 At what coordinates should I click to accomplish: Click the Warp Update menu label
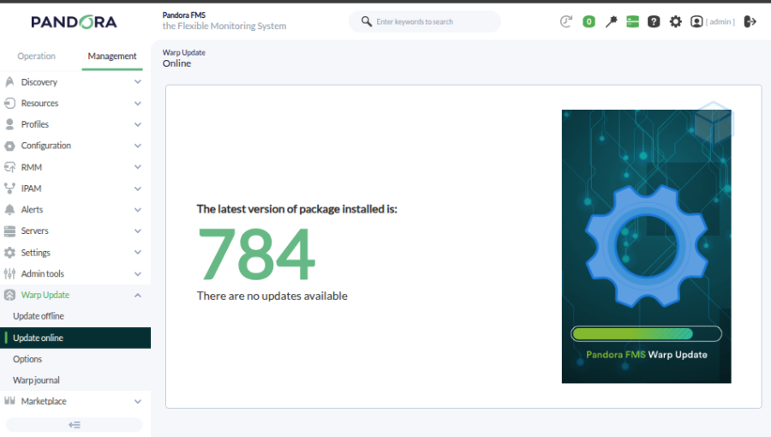tap(45, 295)
